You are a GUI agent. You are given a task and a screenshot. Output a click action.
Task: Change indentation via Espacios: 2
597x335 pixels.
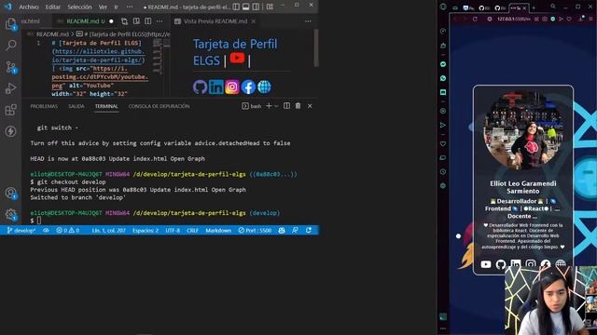coord(146,230)
